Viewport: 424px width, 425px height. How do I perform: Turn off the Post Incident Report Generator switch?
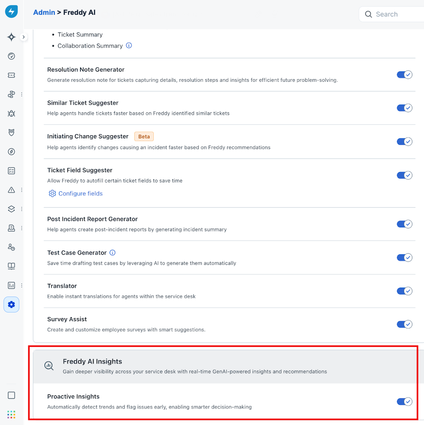(x=405, y=224)
